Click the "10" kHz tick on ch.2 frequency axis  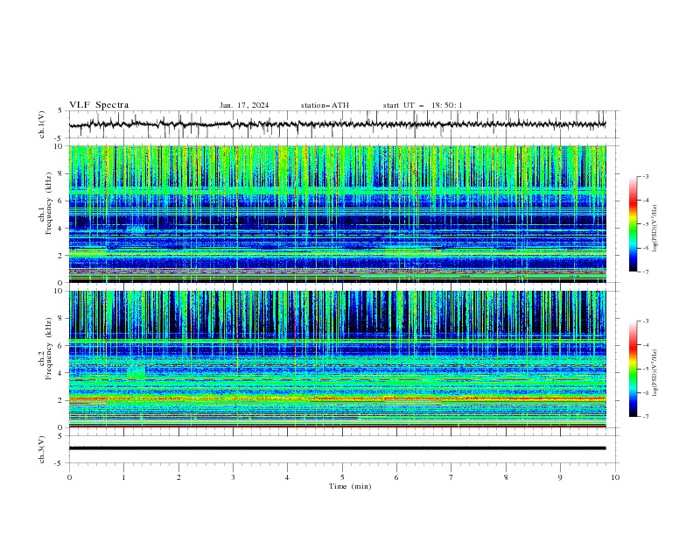(59, 291)
